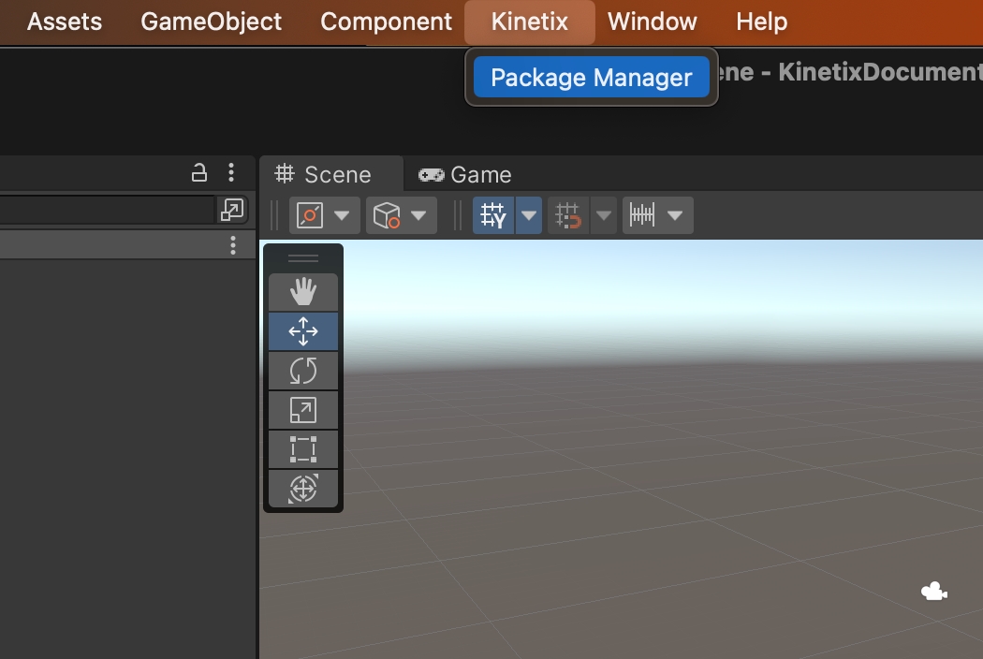Select the Scale tool
983x659 pixels.
pyautogui.click(x=302, y=410)
